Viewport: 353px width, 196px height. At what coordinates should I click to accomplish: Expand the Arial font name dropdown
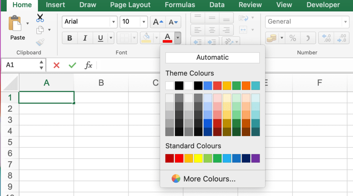coord(113,22)
